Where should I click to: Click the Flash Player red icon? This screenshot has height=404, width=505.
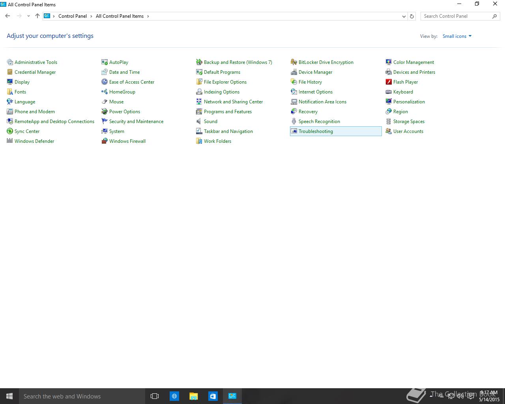(389, 82)
